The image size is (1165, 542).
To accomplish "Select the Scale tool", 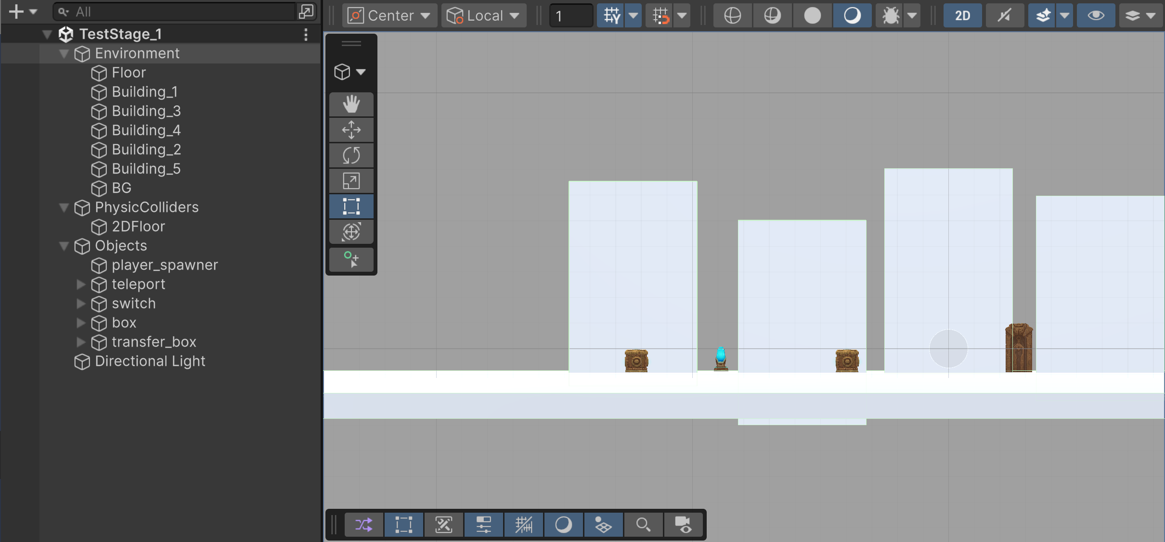I will [351, 181].
